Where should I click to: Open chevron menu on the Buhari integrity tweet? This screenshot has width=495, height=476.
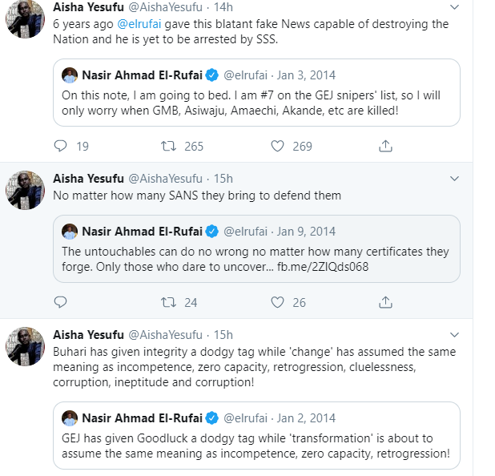pos(454,334)
